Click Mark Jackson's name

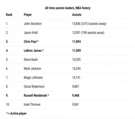[32, 68]
